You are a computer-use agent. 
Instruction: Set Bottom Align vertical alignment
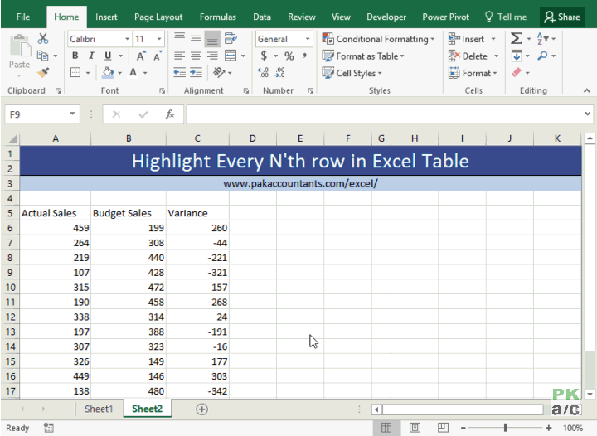[x=212, y=38]
